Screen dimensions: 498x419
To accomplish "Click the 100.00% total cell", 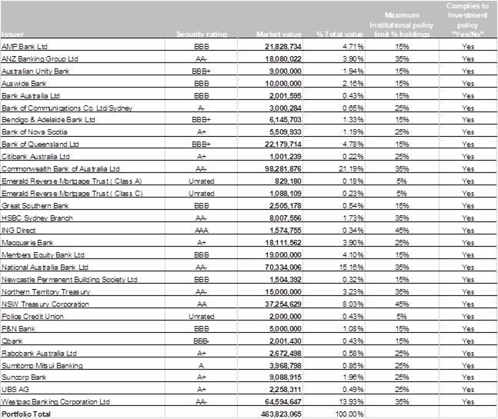I will (x=349, y=414).
